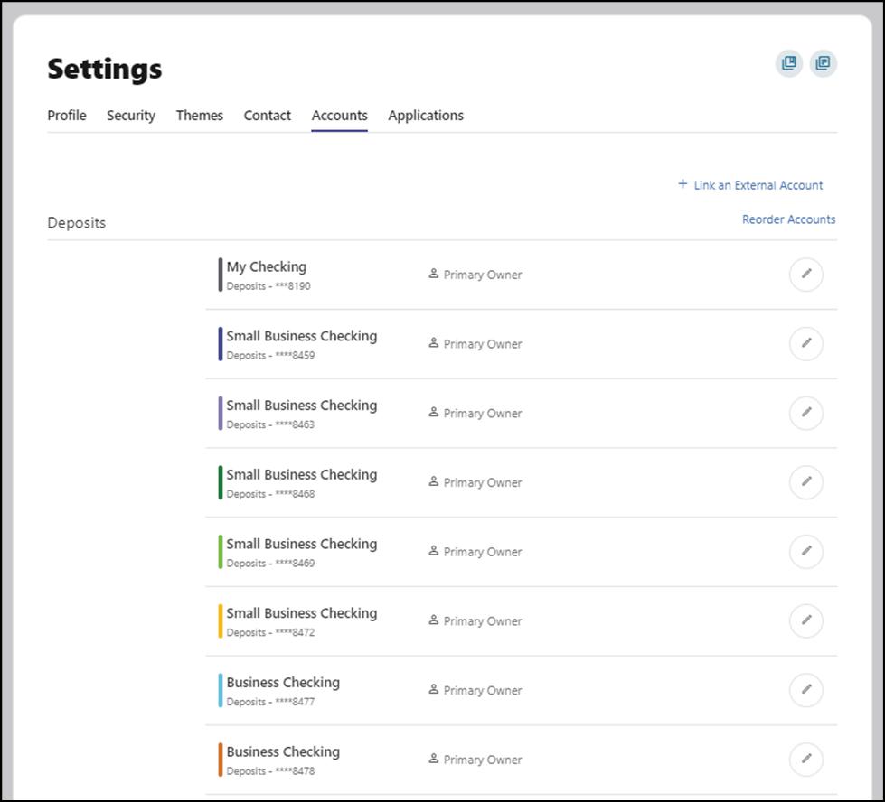Edit Business Checking ending 8478
The height and width of the screenshot is (802, 885).
pyautogui.click(x=806, y=760)
